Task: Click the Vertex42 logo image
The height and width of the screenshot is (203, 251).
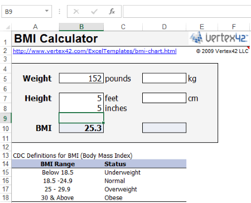Action: [219, 38]
